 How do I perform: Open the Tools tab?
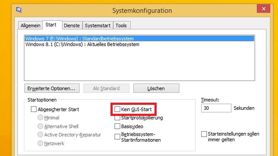pos(122,25)
